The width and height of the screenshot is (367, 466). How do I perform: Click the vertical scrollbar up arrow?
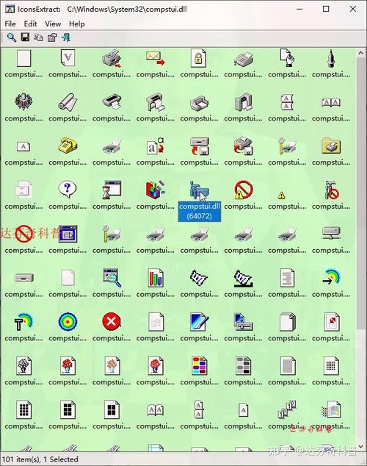point(361,54)
